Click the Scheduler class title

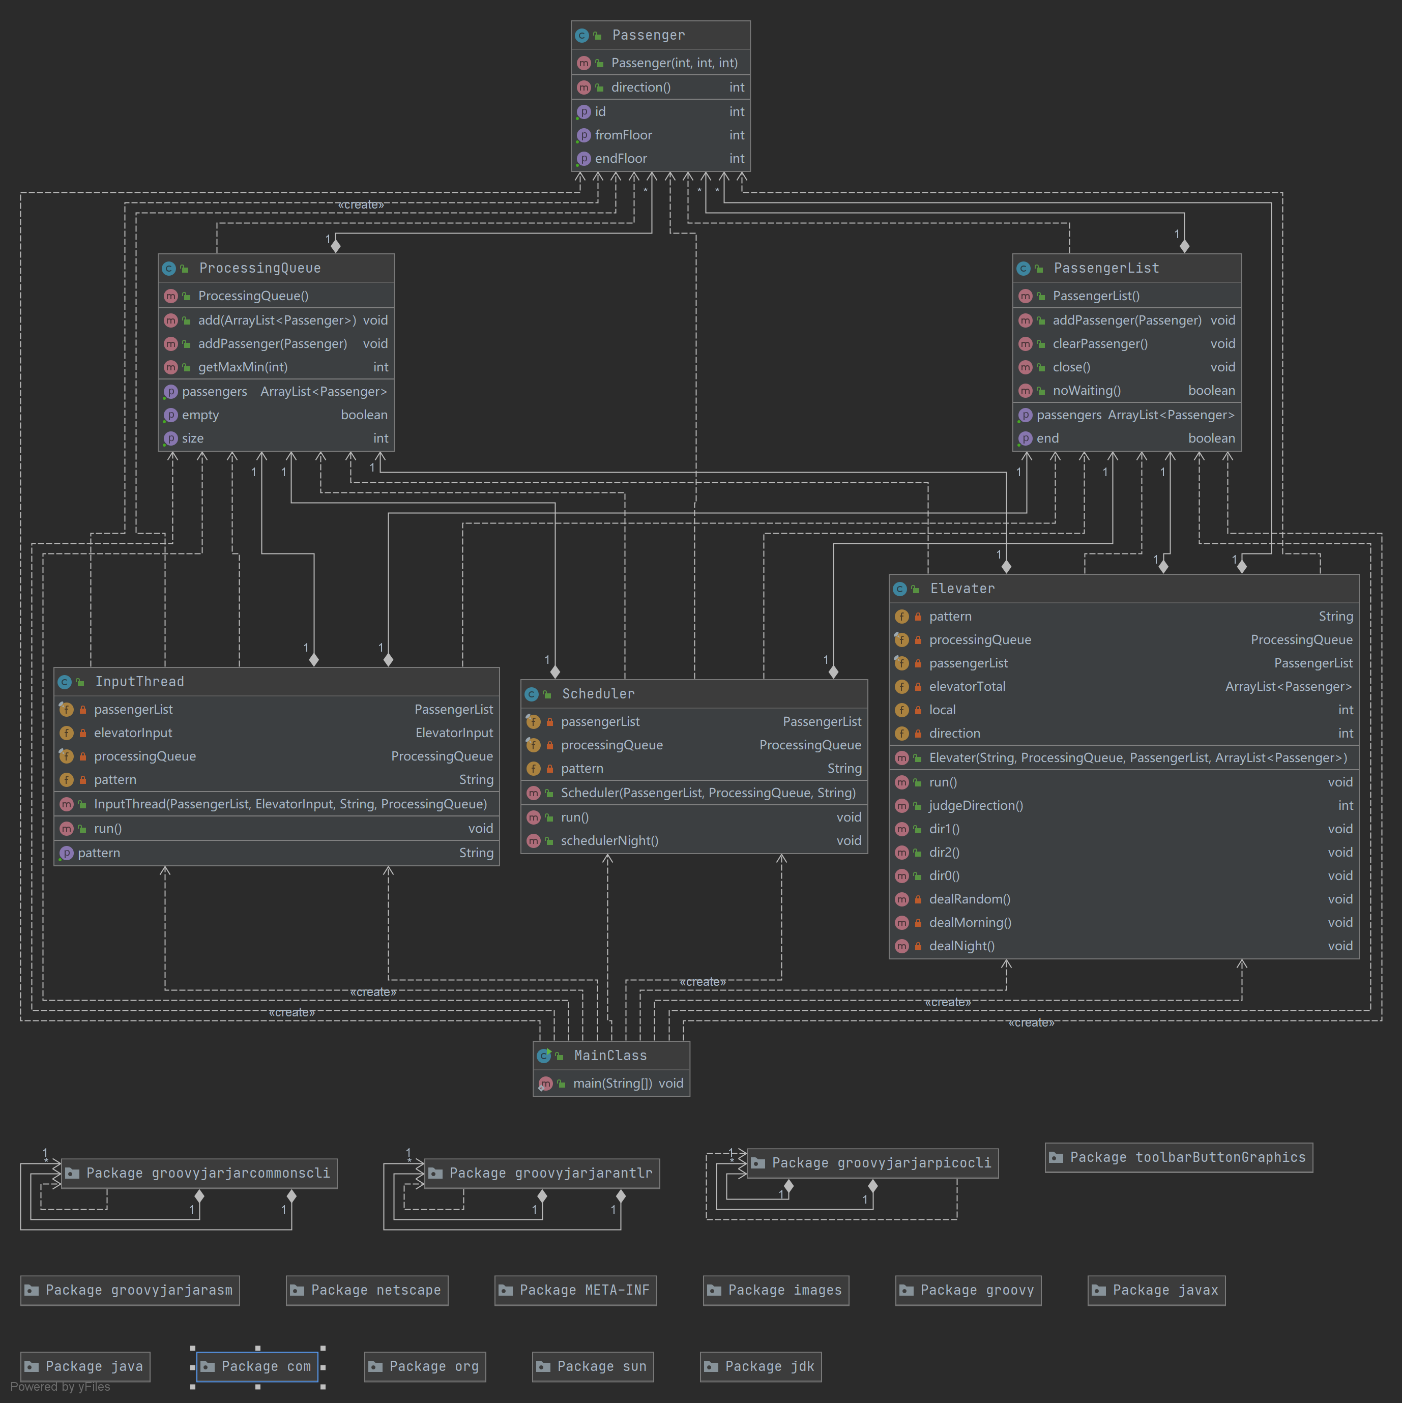pyautogui.click(x=598, y=694)
